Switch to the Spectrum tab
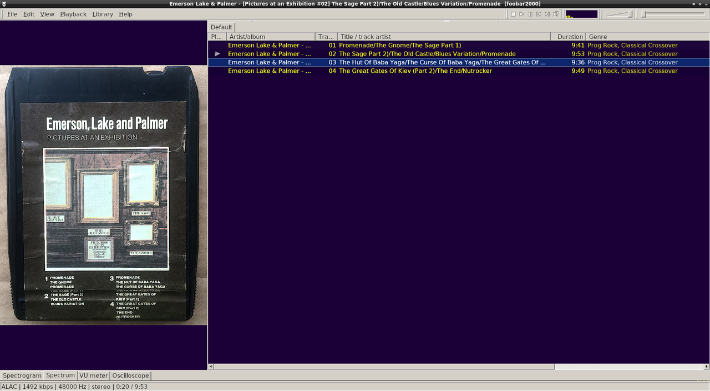The image size is (710, 391). click(60, 375)
